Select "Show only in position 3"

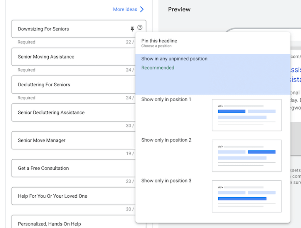pyautogui.click(x=166, y=180)
